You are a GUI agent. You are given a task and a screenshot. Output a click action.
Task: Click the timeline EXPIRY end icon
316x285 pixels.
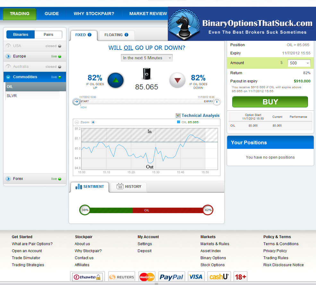tap(217, 102)
